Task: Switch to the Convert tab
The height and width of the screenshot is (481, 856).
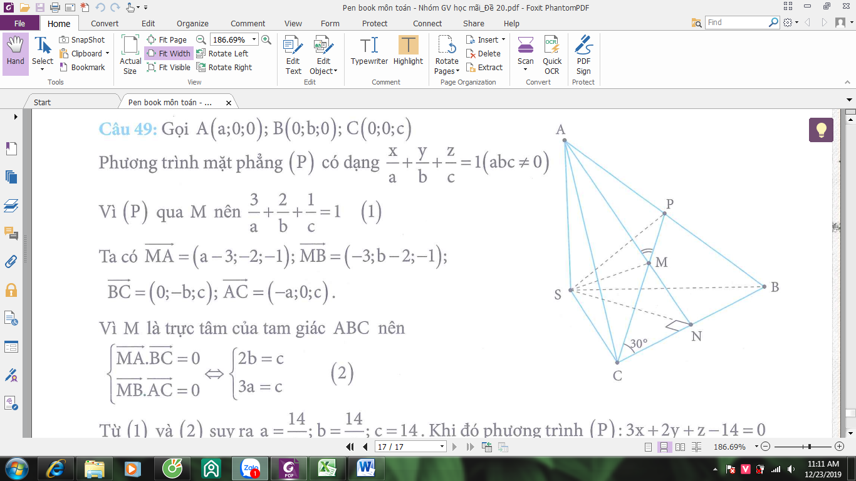Action: tap(105, 23)
